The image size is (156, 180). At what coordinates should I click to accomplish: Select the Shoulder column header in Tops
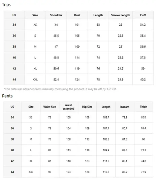[56, 15]
